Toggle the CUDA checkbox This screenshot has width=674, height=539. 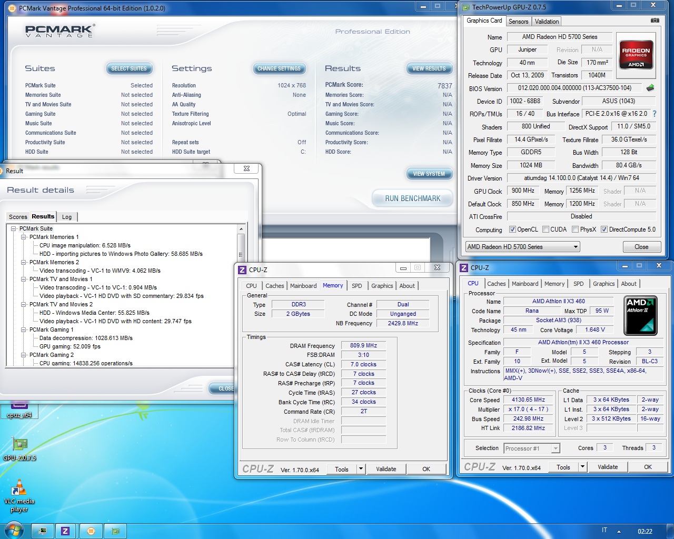point(546,229)
